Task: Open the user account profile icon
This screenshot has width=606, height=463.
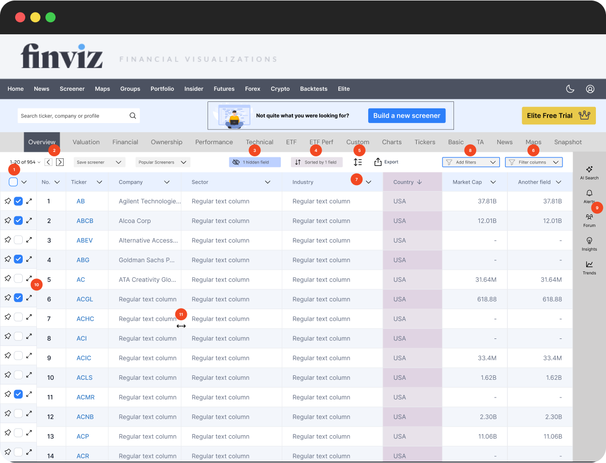Action: pos(590,89)
